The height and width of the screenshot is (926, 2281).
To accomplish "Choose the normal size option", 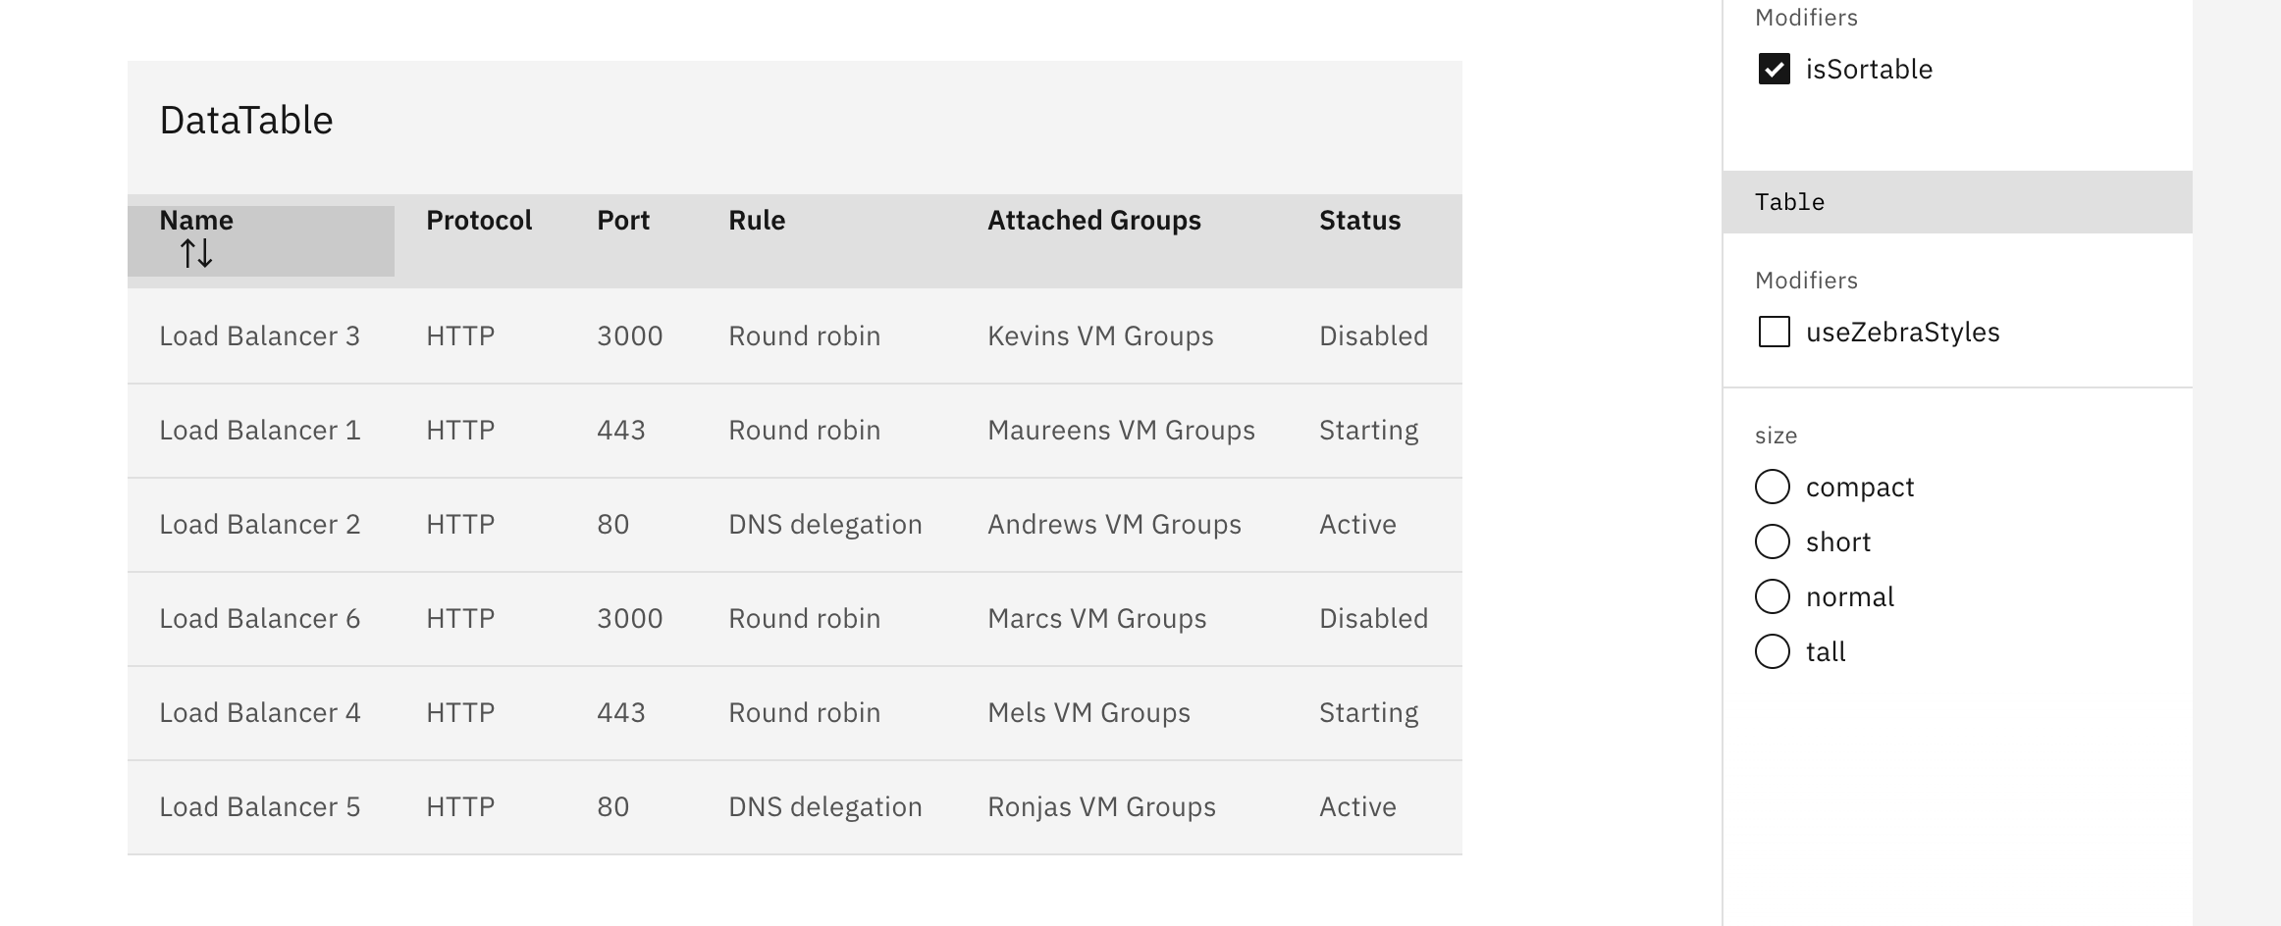I will pos(1773,596).
